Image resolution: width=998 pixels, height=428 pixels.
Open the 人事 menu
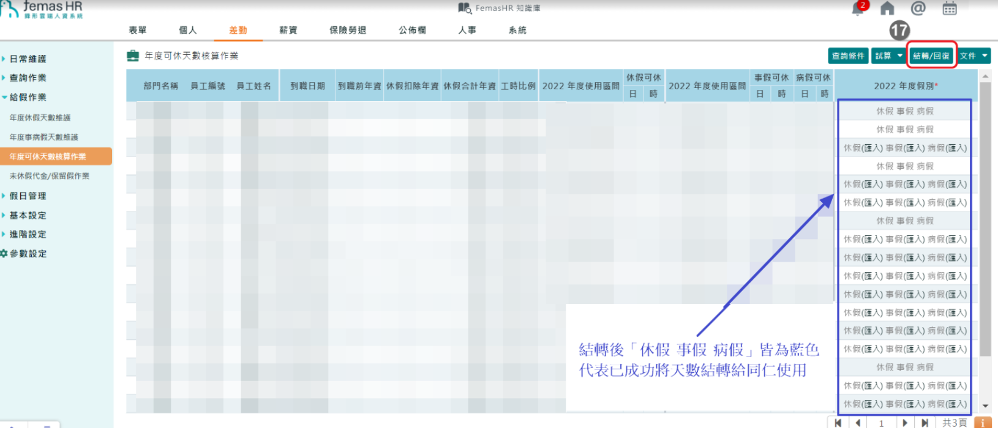(467, 30)
